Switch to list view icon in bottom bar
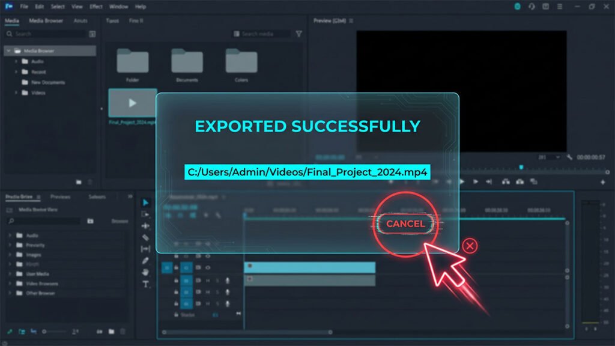This screenshot has width=615, height=346. click(x=22, y=332)
